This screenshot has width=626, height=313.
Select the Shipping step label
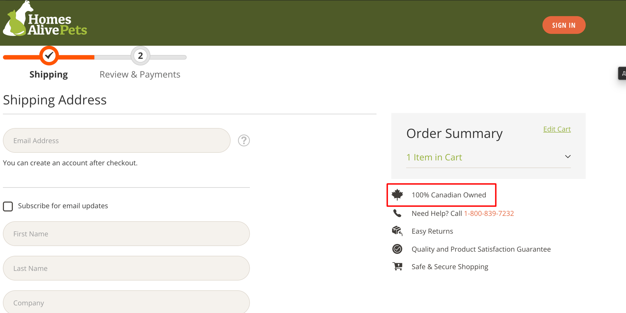pos(48,74)
